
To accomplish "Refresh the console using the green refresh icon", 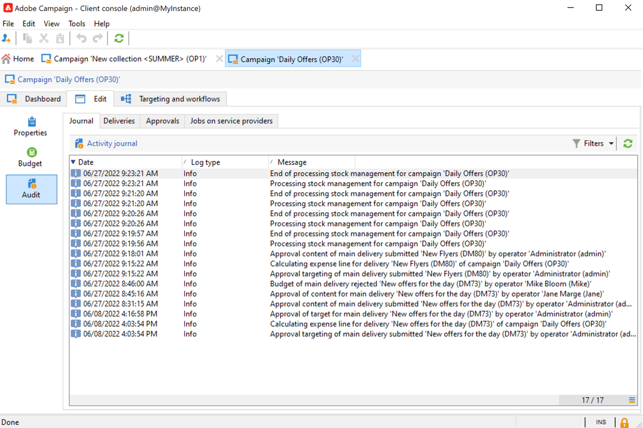I will 118,38.
